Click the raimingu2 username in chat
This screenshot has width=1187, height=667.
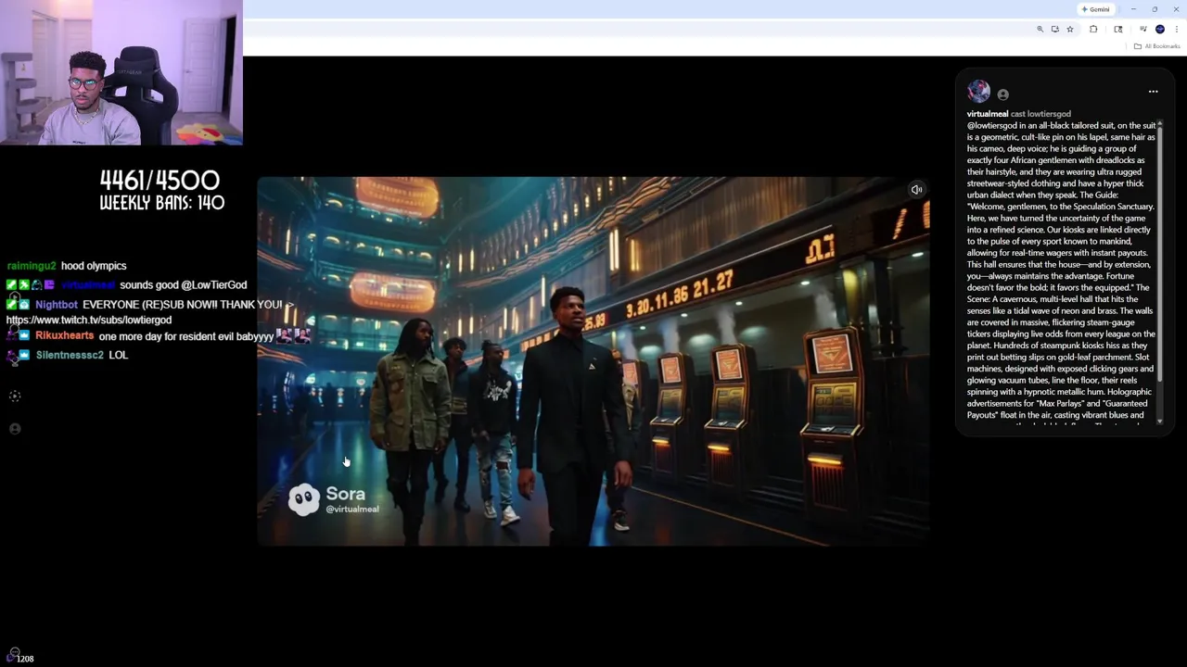tap(32, 266)
